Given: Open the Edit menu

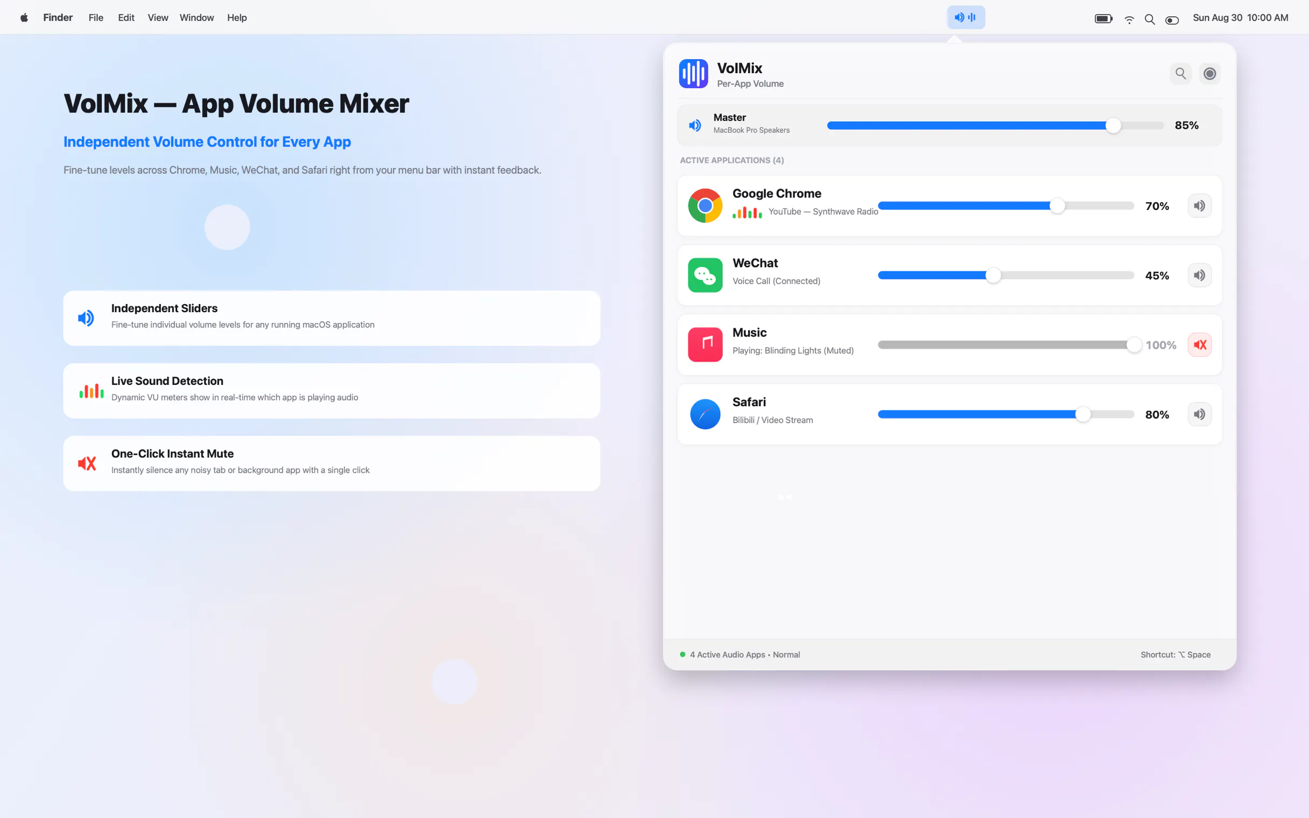Looking at the screenshot, I should (x=126, y=17).
